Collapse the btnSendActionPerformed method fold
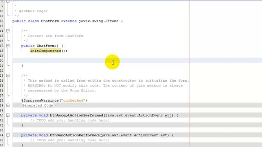262x147 pixels. point(8,135)
